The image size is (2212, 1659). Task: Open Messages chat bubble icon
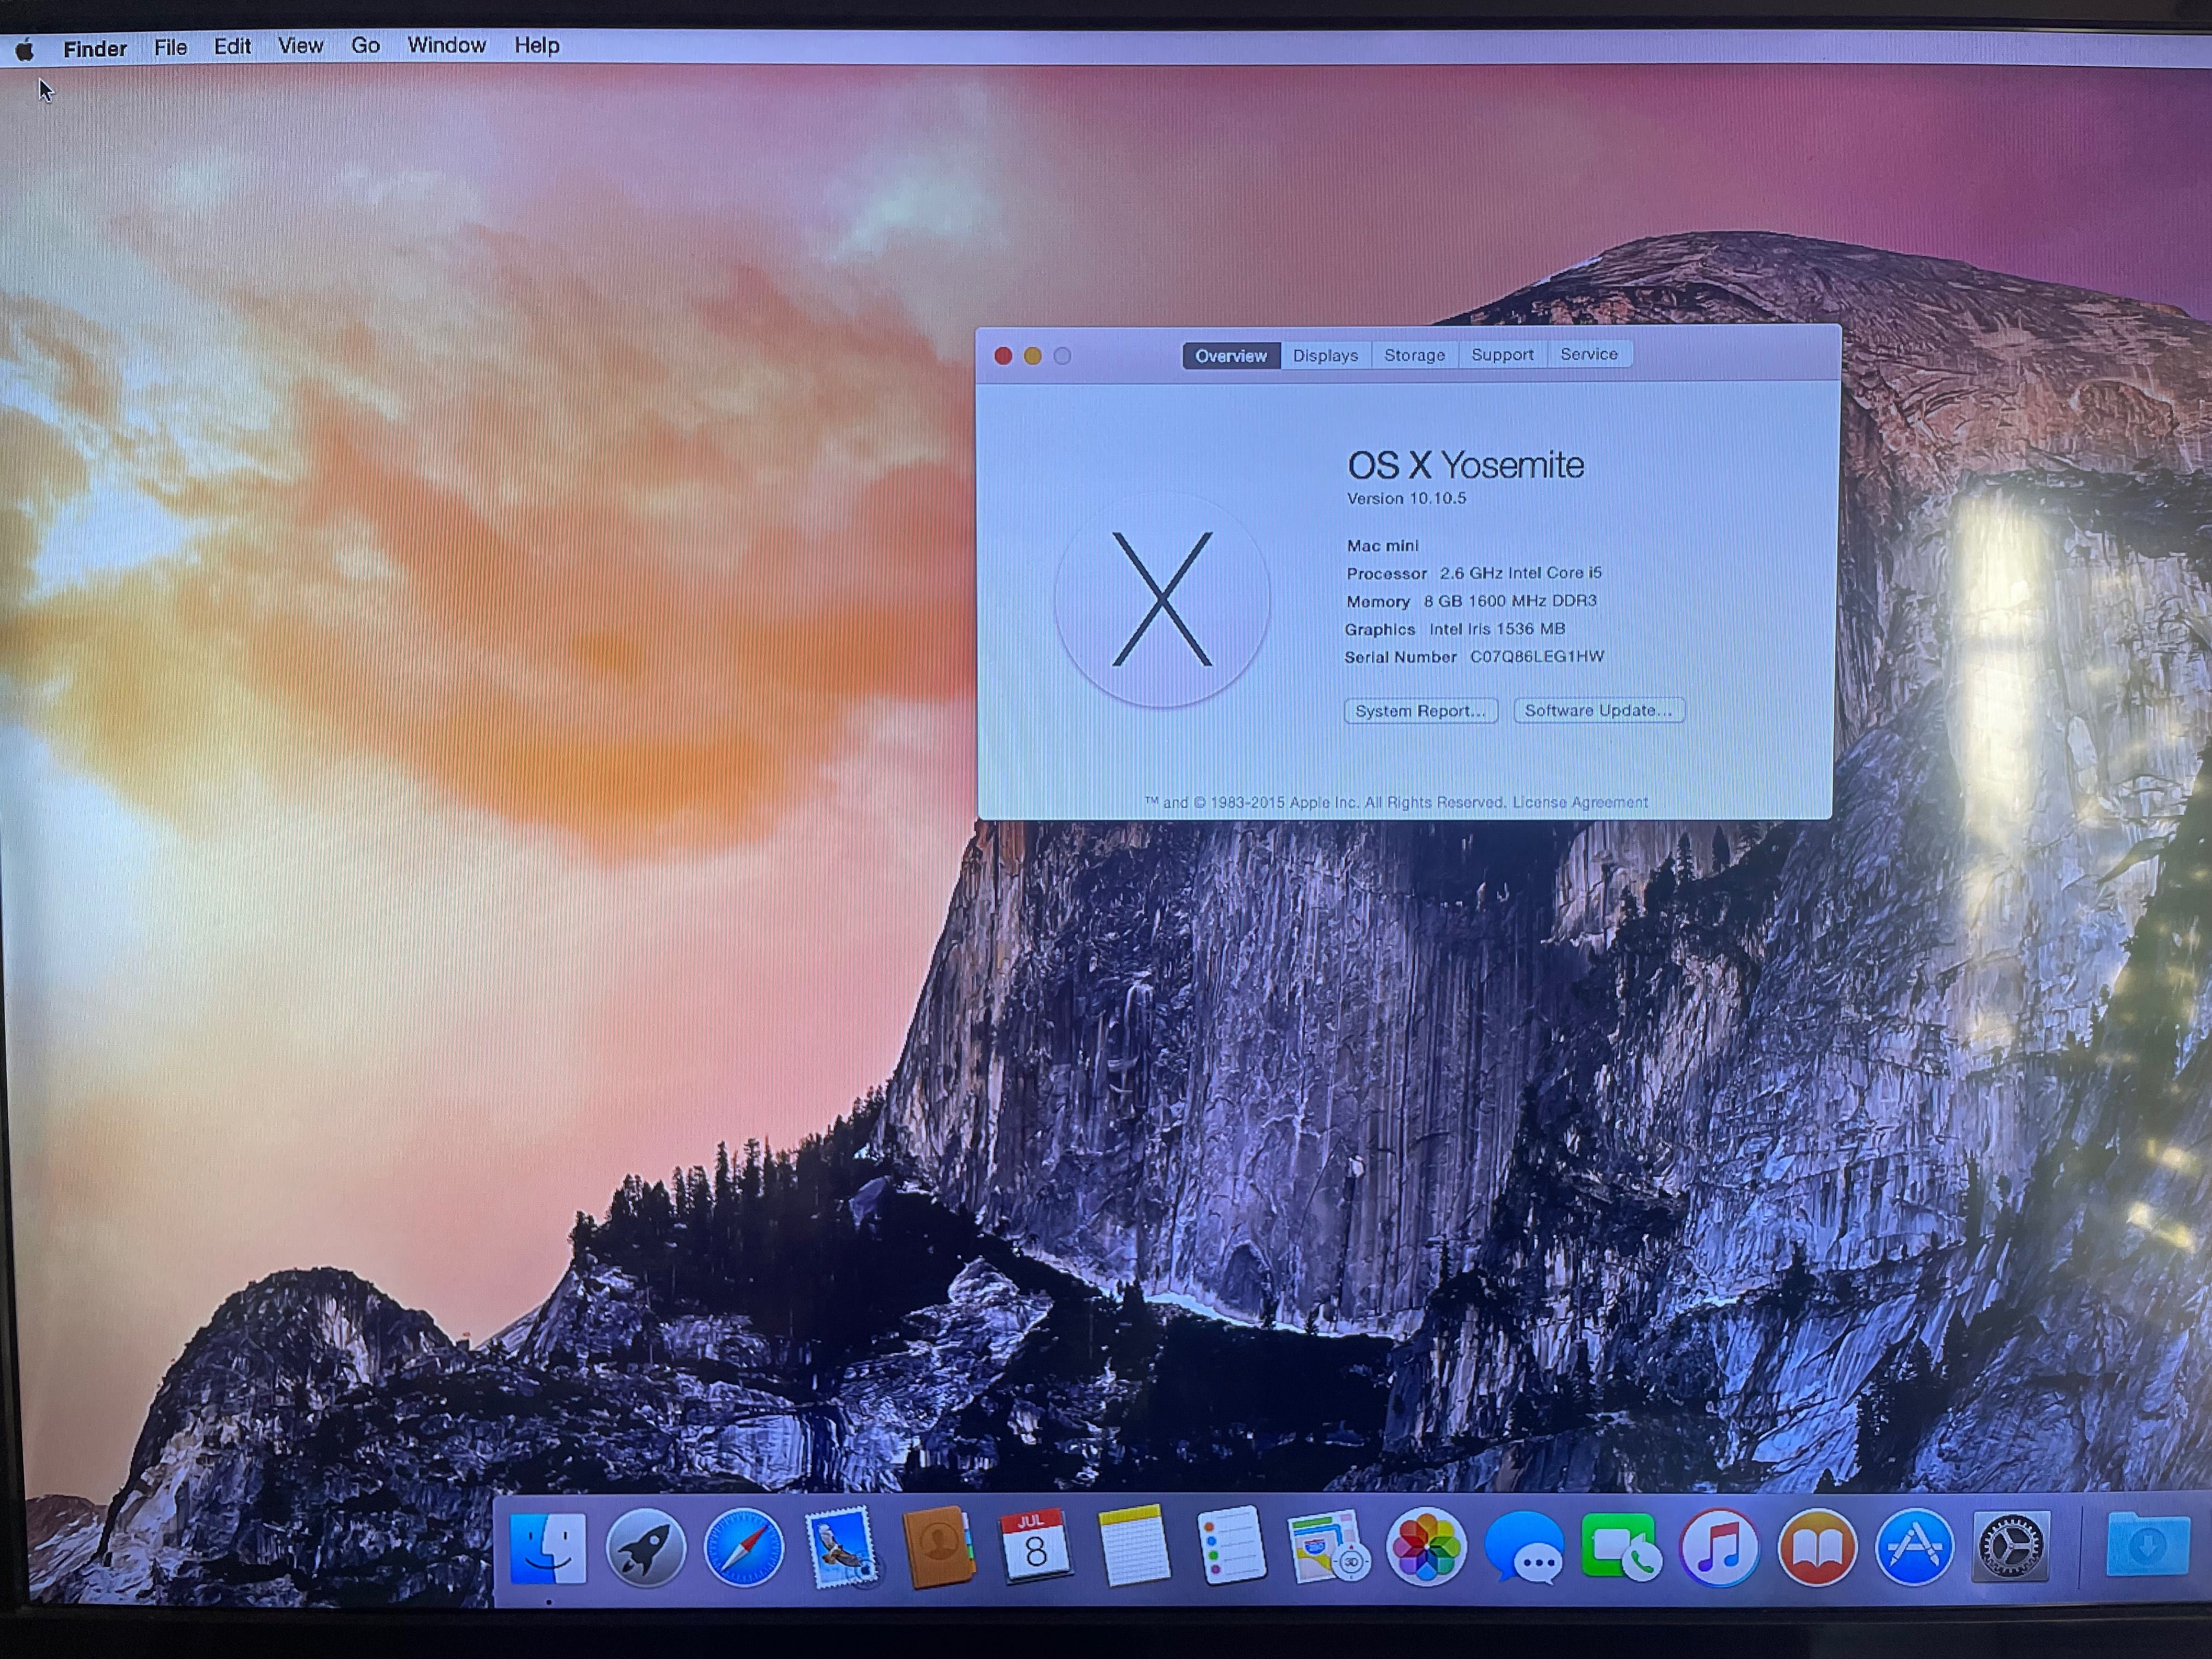[x=1524, y=1548]
